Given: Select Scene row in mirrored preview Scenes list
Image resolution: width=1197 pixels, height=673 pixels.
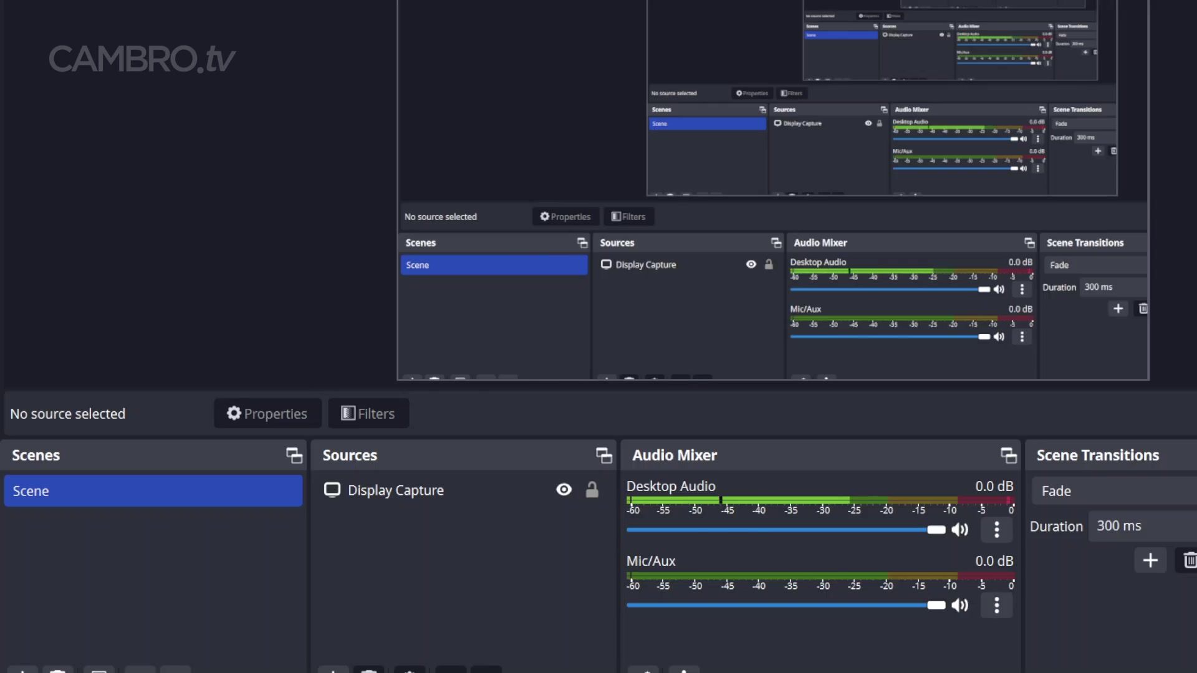Looking at the screenshot, I should click(x=494, y=265).
